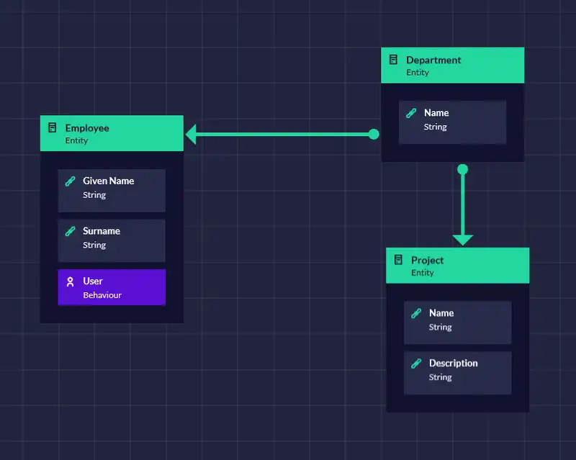Click the Employee entity document icon
Image resolution: width=576 pixels, height=460 pixels.
point(52,128)
